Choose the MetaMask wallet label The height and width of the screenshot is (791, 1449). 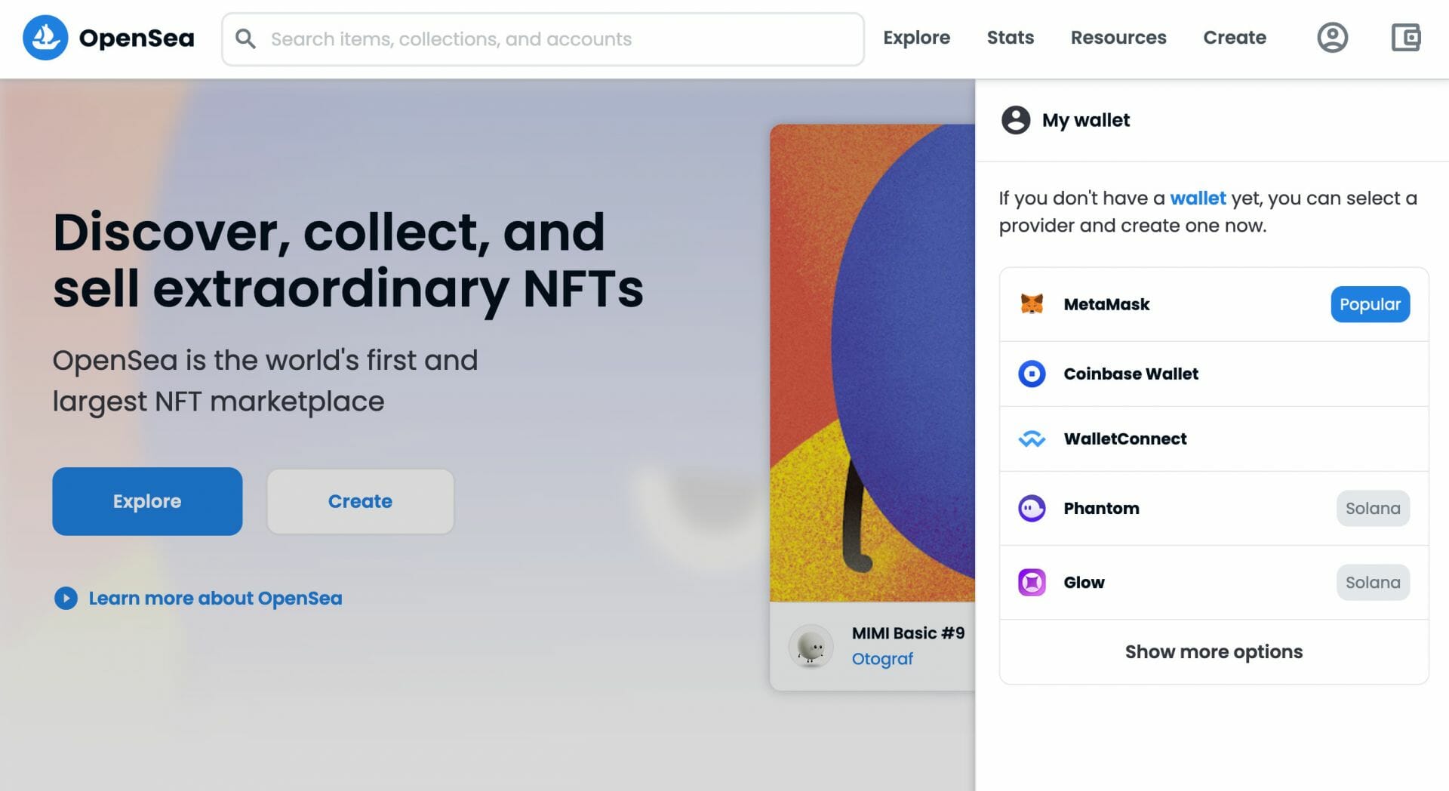click(x=1106, y=304)
